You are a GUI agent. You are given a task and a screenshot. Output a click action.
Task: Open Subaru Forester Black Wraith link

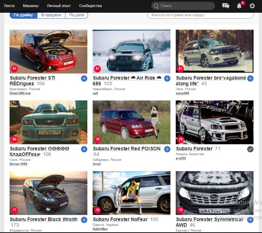(43, 219)
